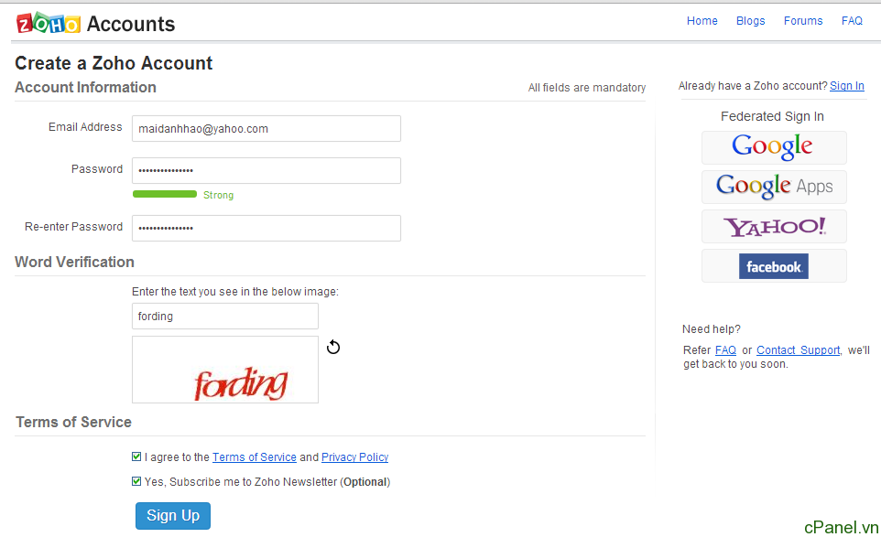881x537 pixels.
Task: Click the Contact Support link
Action: point(799,350)
